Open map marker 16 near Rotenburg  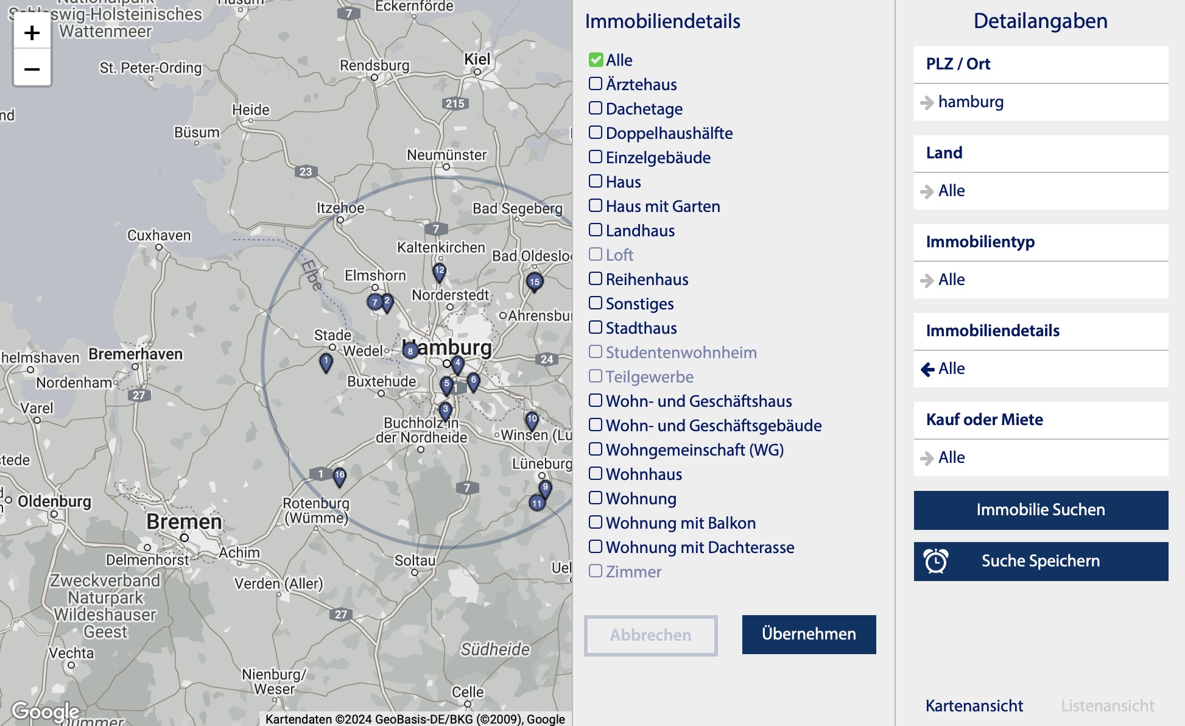pos(339,475)
